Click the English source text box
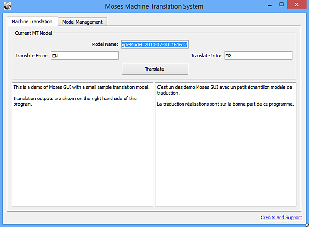Viewport: 309px width, 227px height. point(82,144)
